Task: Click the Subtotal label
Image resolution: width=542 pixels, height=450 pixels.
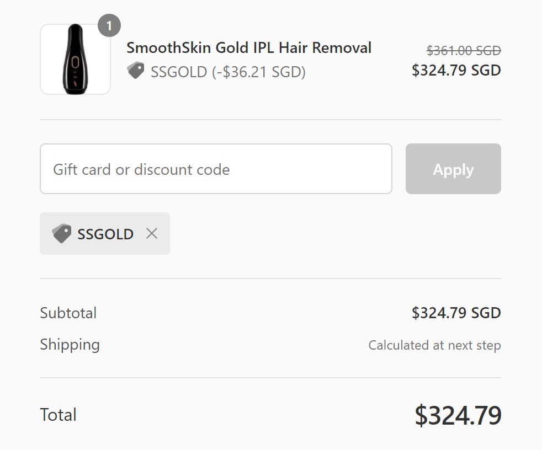Action: (68, 313)
